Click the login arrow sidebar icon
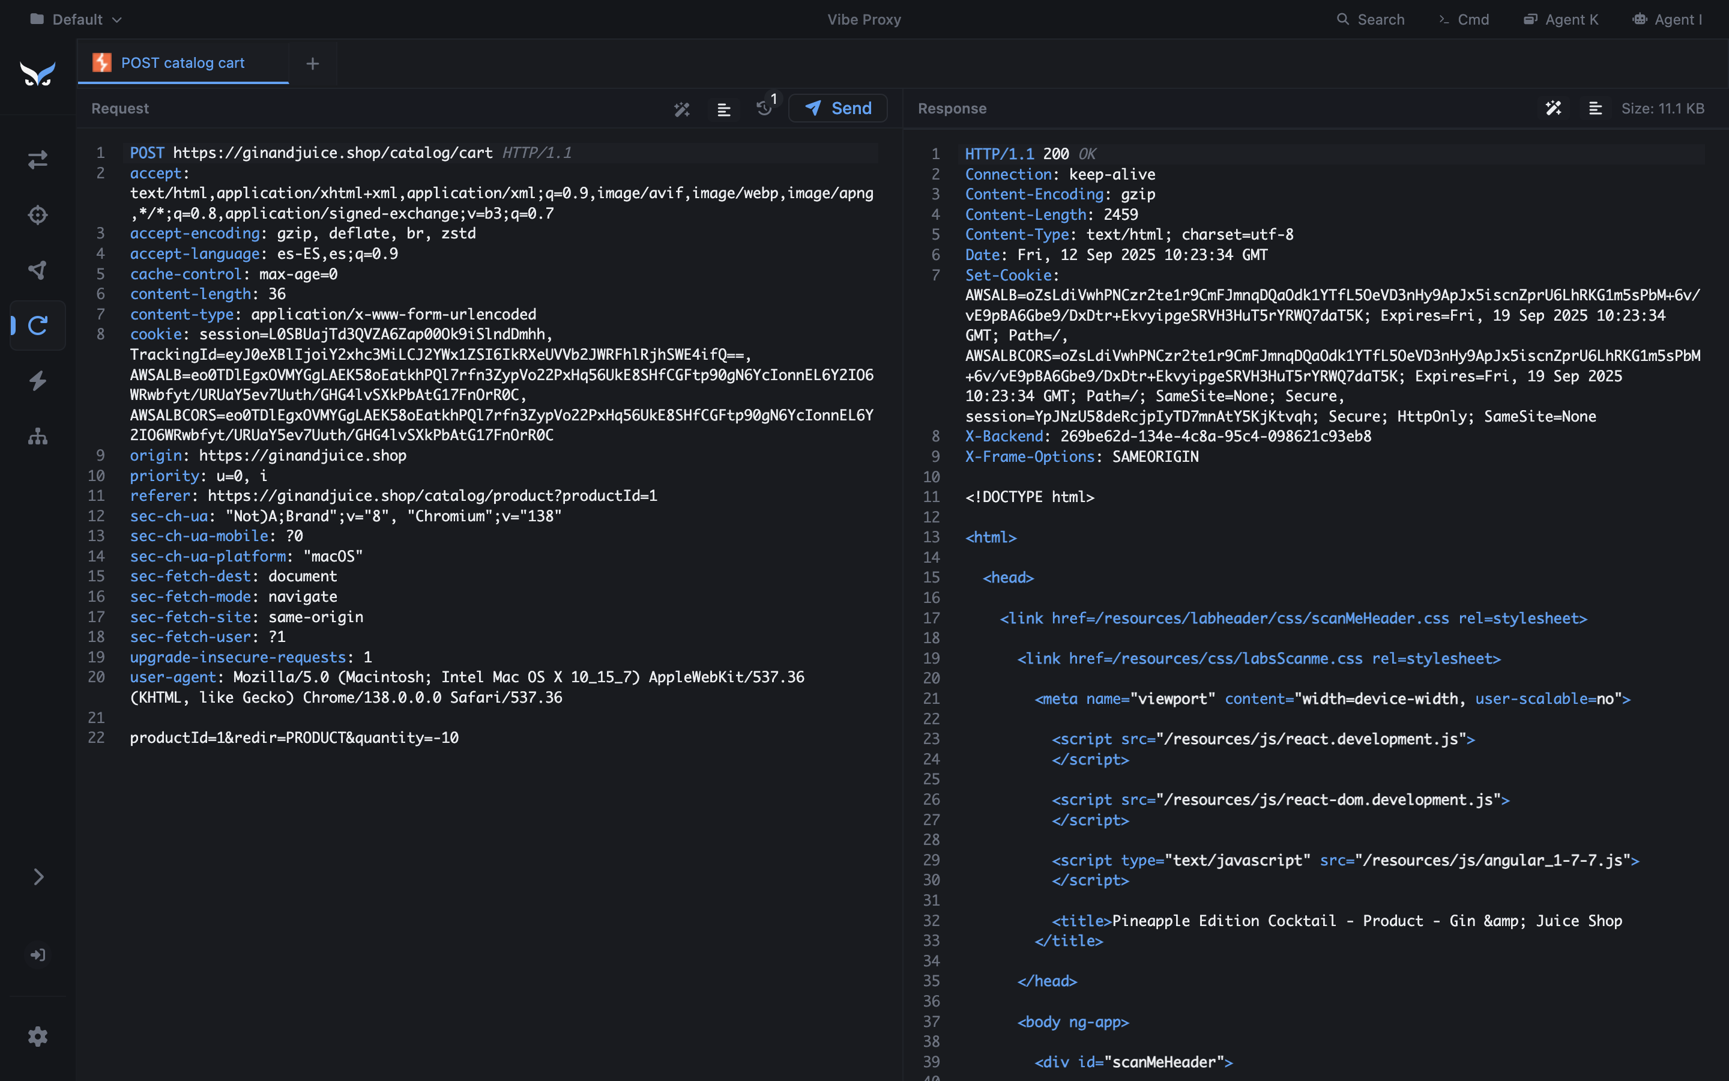Viewport: 1729px width, 1081px height. click(38, 954)
